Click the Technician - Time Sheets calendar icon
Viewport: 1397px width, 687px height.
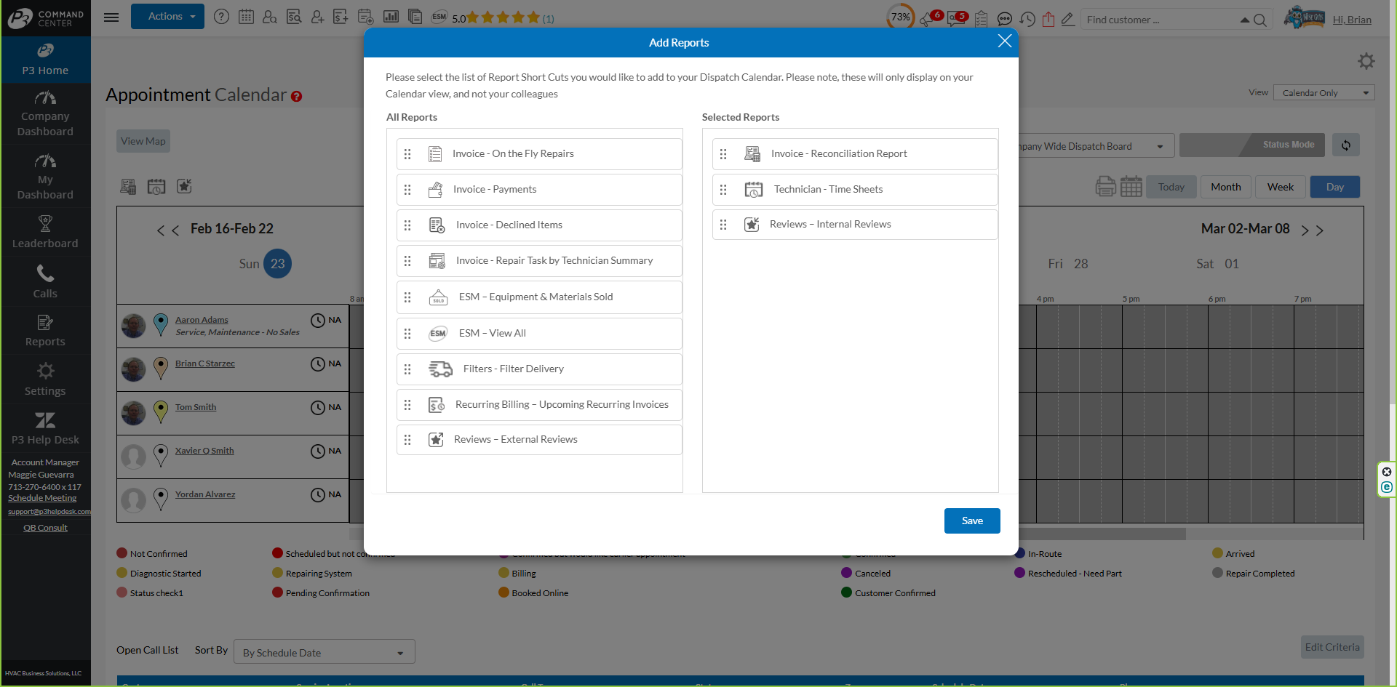click(753, 190)
